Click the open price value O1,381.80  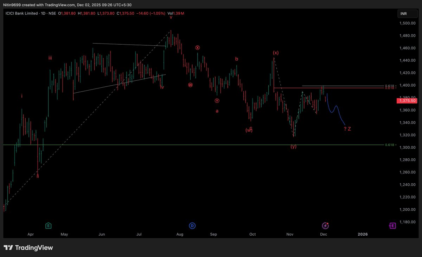click(x=68, y=13)
